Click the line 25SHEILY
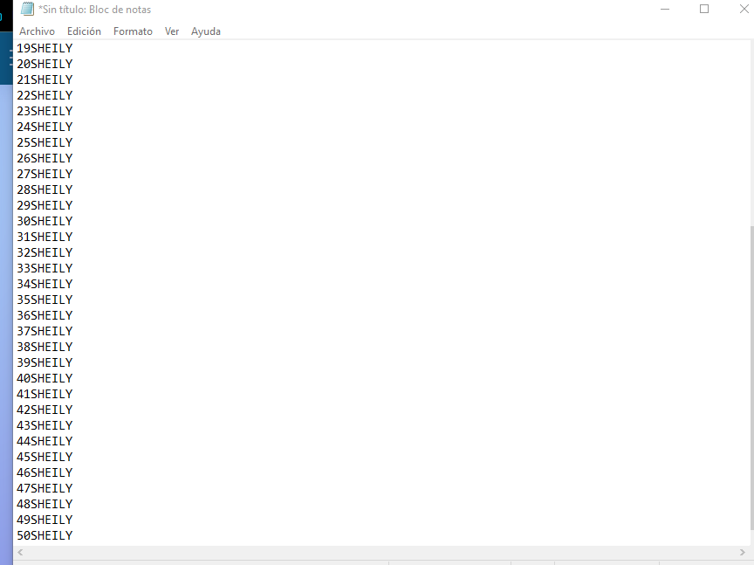 coord(45,142)
